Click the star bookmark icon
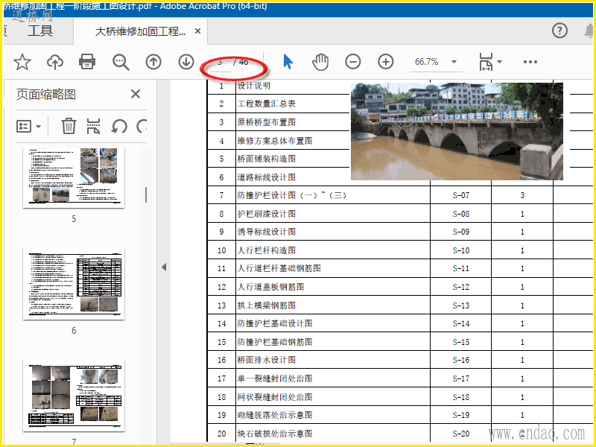The width and height of the screenshot is (596, 447). point(22,62)
